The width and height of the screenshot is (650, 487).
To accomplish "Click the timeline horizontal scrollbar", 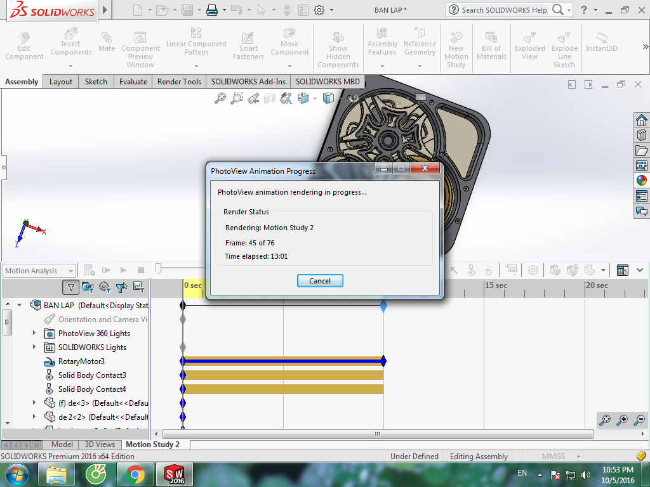I will coord(378,434).
